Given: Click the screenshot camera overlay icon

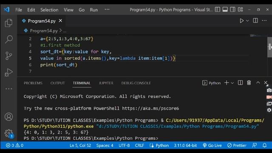Looking at the screenshot, I should coord(269,90).
